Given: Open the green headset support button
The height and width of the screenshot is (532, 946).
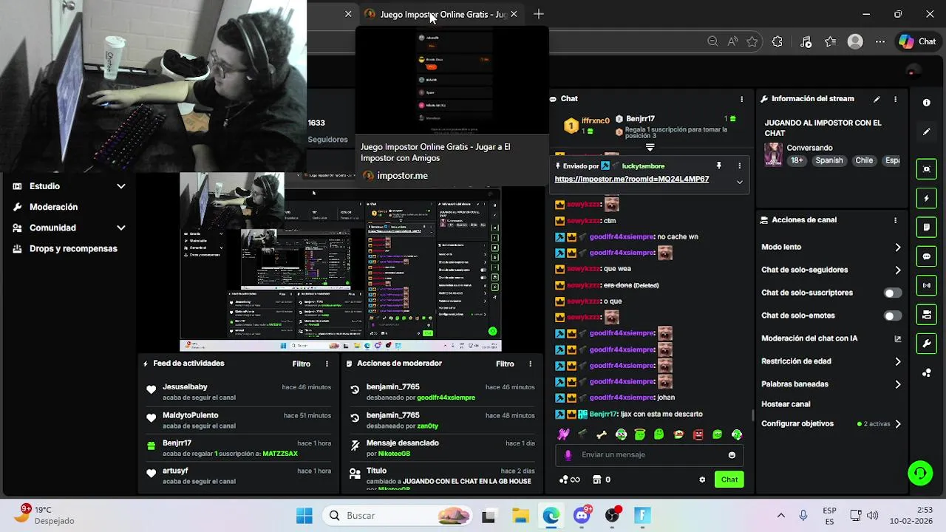Looking at the screenshot, I should point(920,473).
